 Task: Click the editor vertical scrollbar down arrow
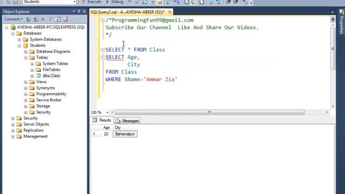tap(333, 106)
